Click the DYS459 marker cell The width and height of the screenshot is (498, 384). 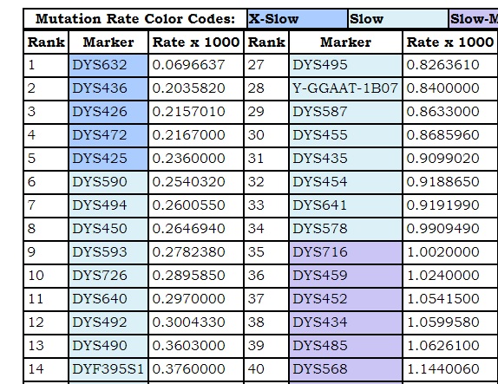tap(345, 276)
